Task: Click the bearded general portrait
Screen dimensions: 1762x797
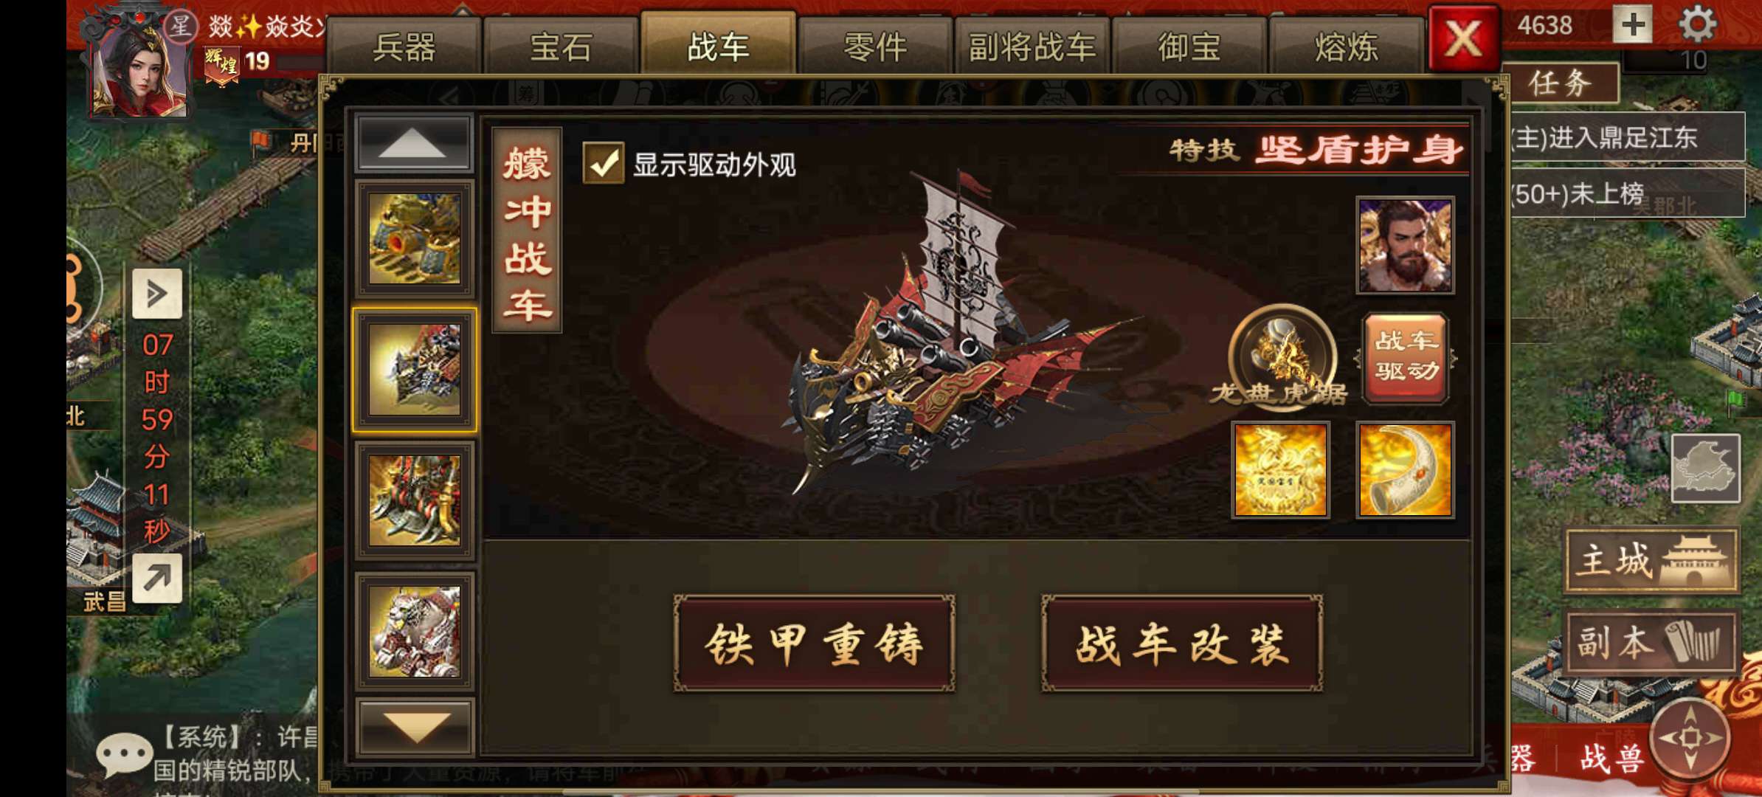Action: coord(1405,246)
